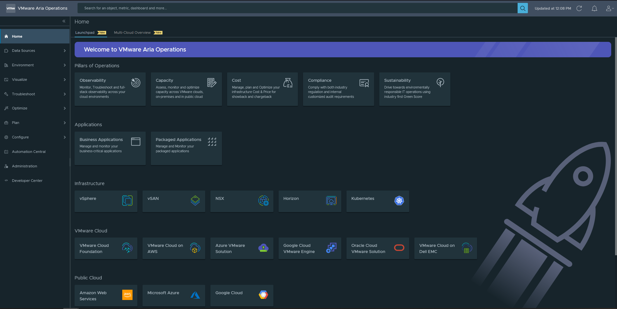Click the Capacity card icon
The image size is (617, 309).
click(212, 83)
